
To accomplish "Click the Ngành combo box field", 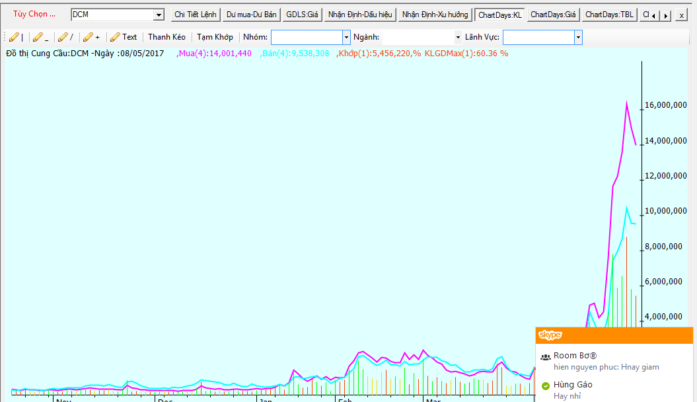I will coord(422,37).
